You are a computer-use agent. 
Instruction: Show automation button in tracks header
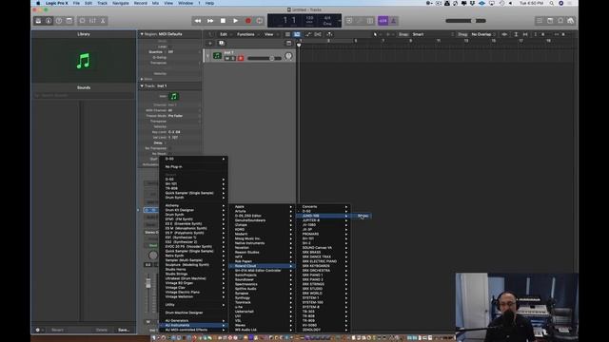pyautogui.click(x=307, y=34)
